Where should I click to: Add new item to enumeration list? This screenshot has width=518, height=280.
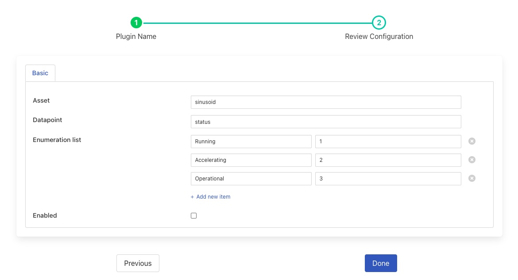[211, 197]
